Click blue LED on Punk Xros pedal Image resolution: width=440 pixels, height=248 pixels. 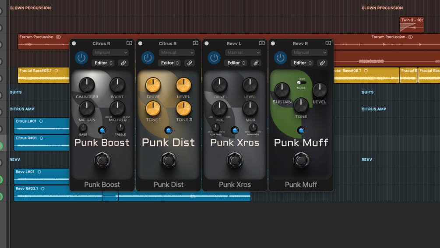coord(235,130)
